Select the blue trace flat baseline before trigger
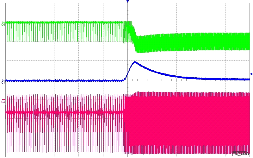The width and height of the screenshot is (253, 158). pyautogui.click(x=63, y=80)
